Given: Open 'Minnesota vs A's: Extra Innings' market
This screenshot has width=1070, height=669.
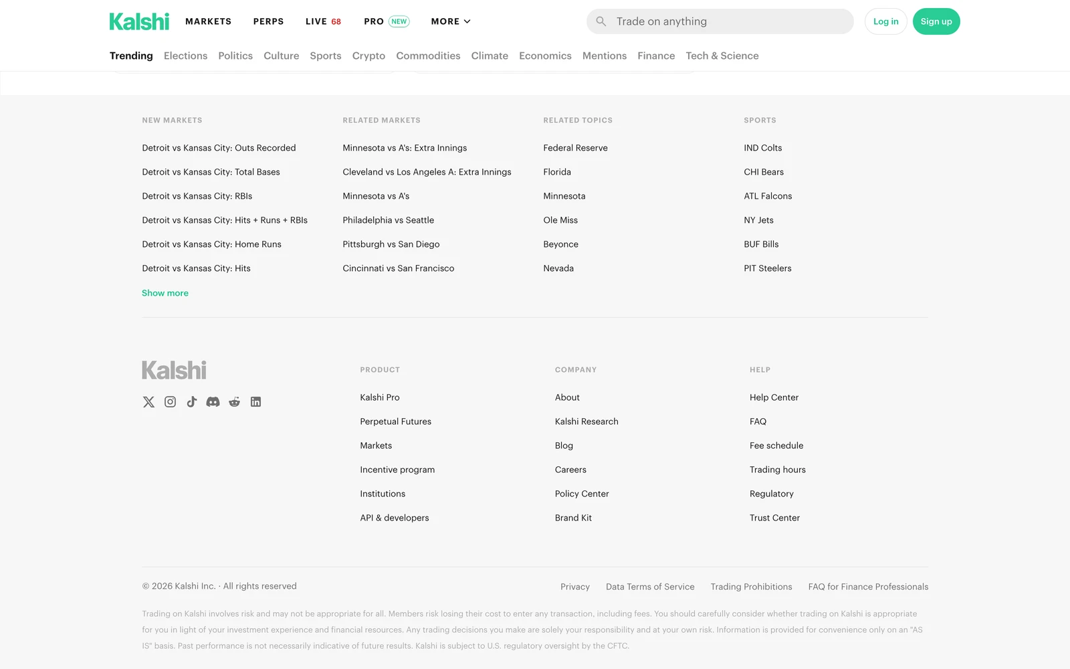Looking at the screenshot, I should (405, 148).
